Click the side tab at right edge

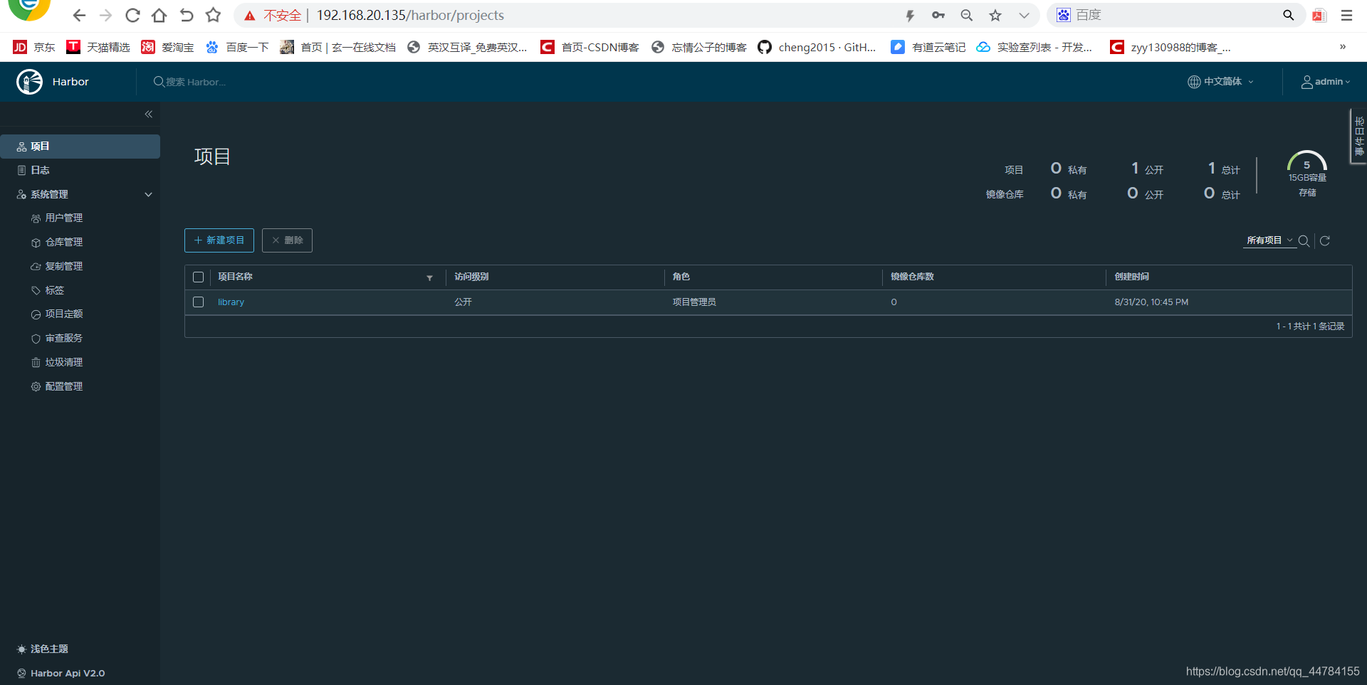pyautogui.click(x=1358, y=137)
